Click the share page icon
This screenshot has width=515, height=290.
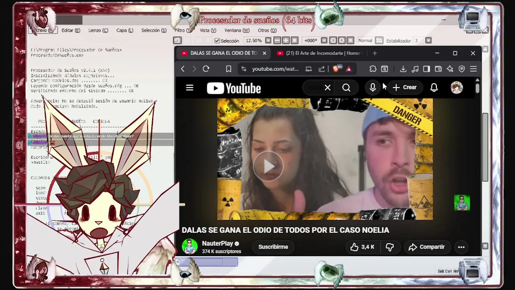pos(322,69)
